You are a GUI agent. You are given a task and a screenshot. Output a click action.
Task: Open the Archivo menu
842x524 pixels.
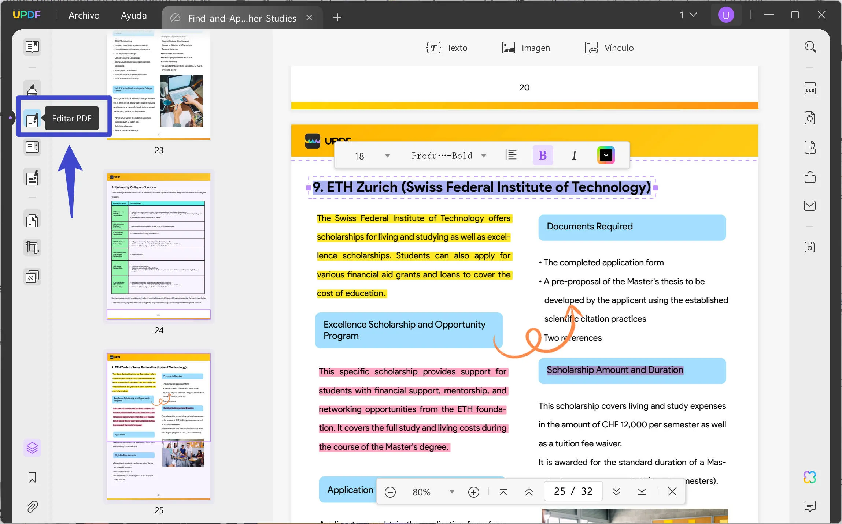tap(84, 15)
